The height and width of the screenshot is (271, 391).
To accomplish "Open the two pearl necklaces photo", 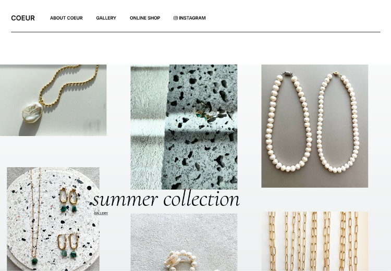I will (315, 126).
